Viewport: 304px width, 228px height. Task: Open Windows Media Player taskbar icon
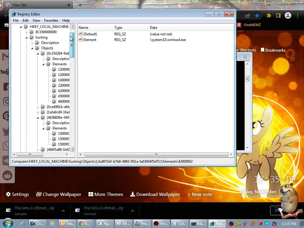click(53, 224)
